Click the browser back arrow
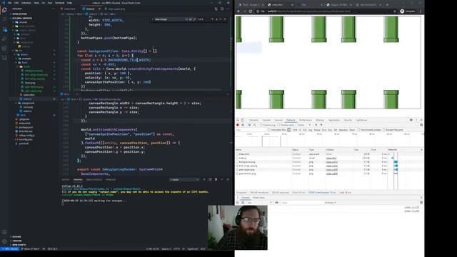This screenshot has width=457, height=257. [238, 11]
